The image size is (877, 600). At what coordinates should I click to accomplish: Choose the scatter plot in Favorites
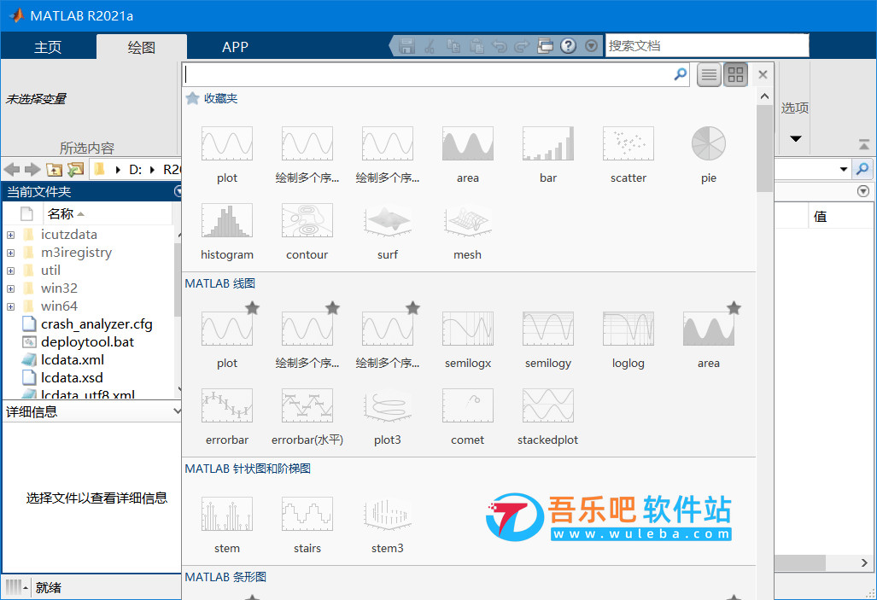(629, 154)
